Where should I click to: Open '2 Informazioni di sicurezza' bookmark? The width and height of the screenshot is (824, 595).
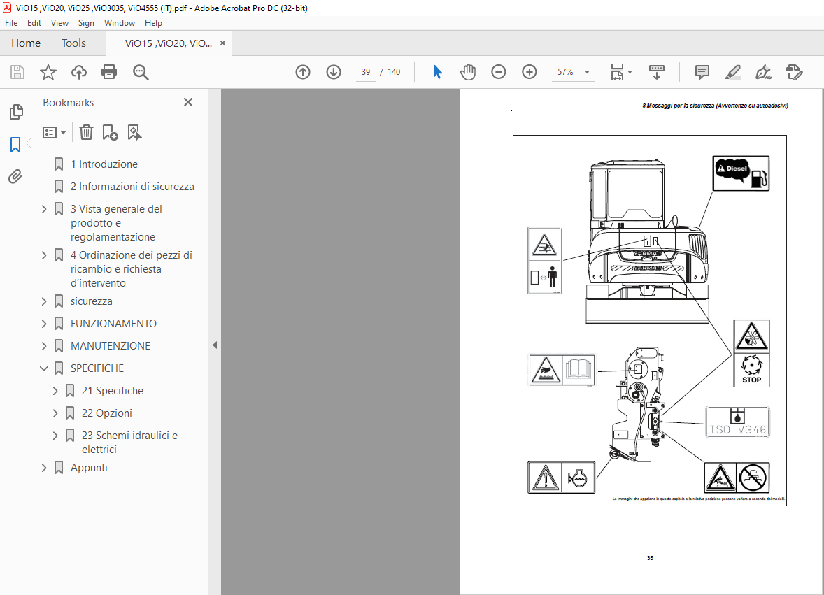click(132, 187)
